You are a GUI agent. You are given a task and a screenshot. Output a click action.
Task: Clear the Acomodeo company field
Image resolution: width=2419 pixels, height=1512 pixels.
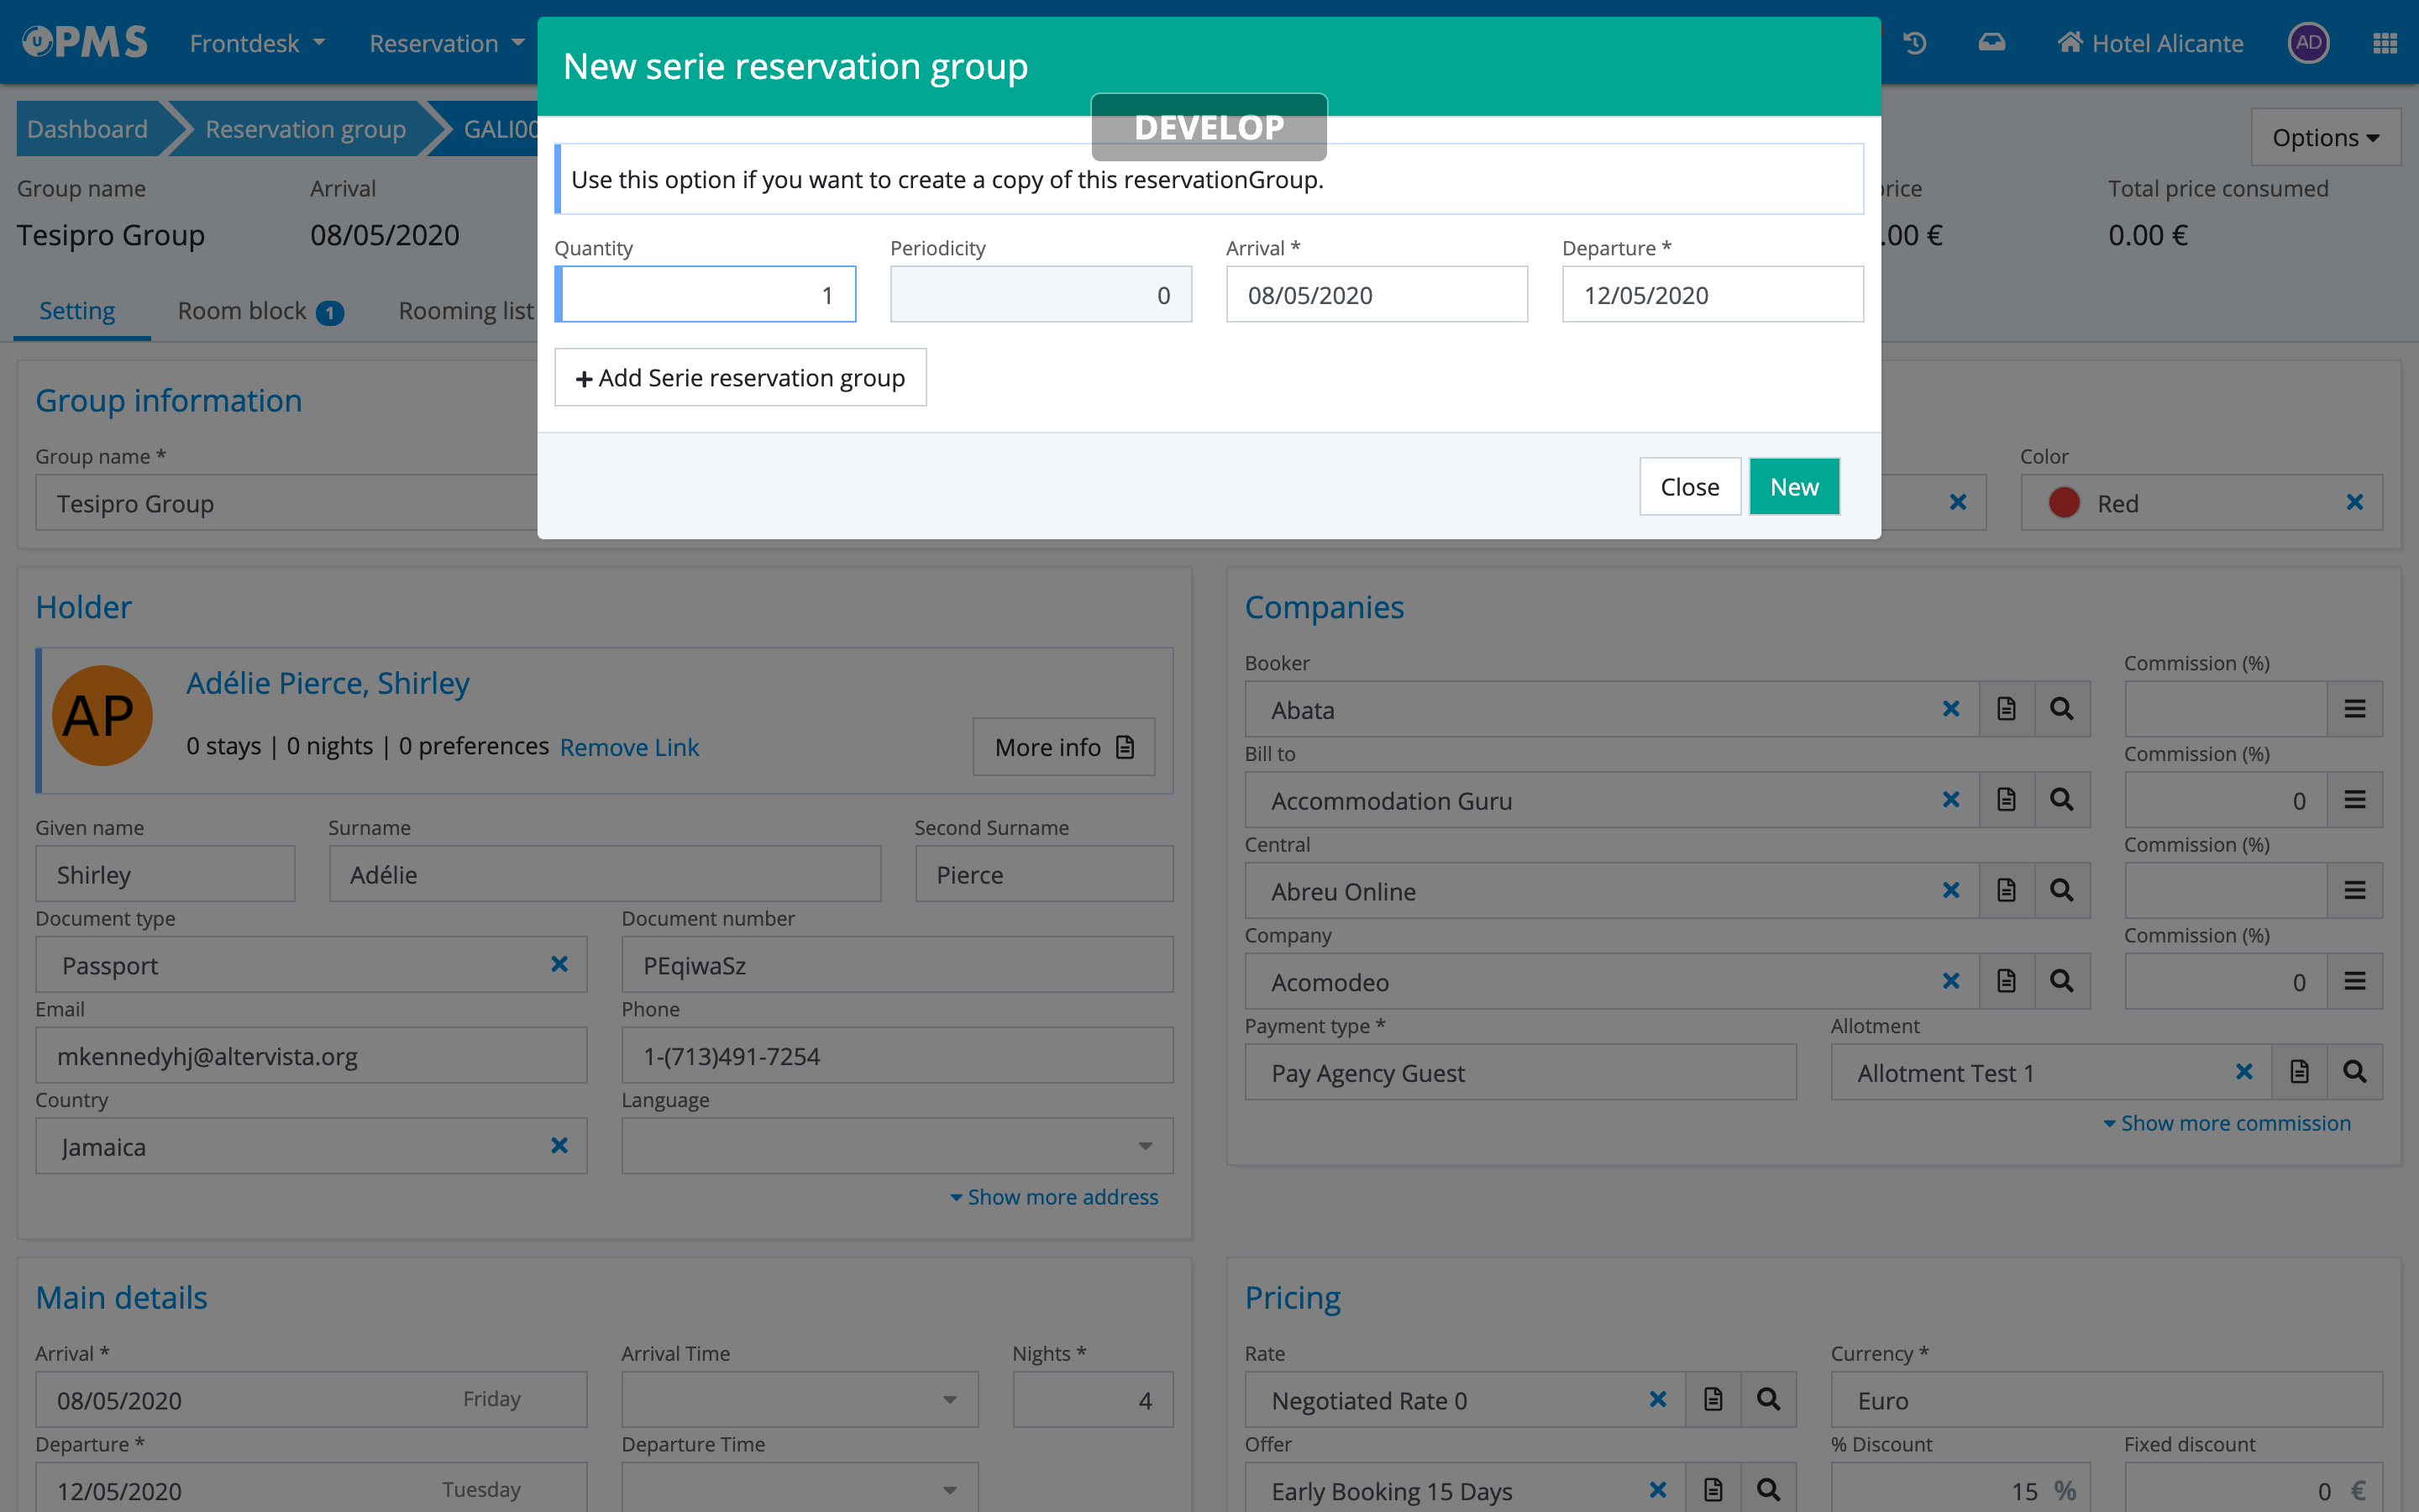tap(1950, 981)
